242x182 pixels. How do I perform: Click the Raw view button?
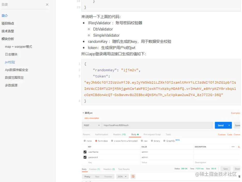pyautogui.click(x=97, y=177)
